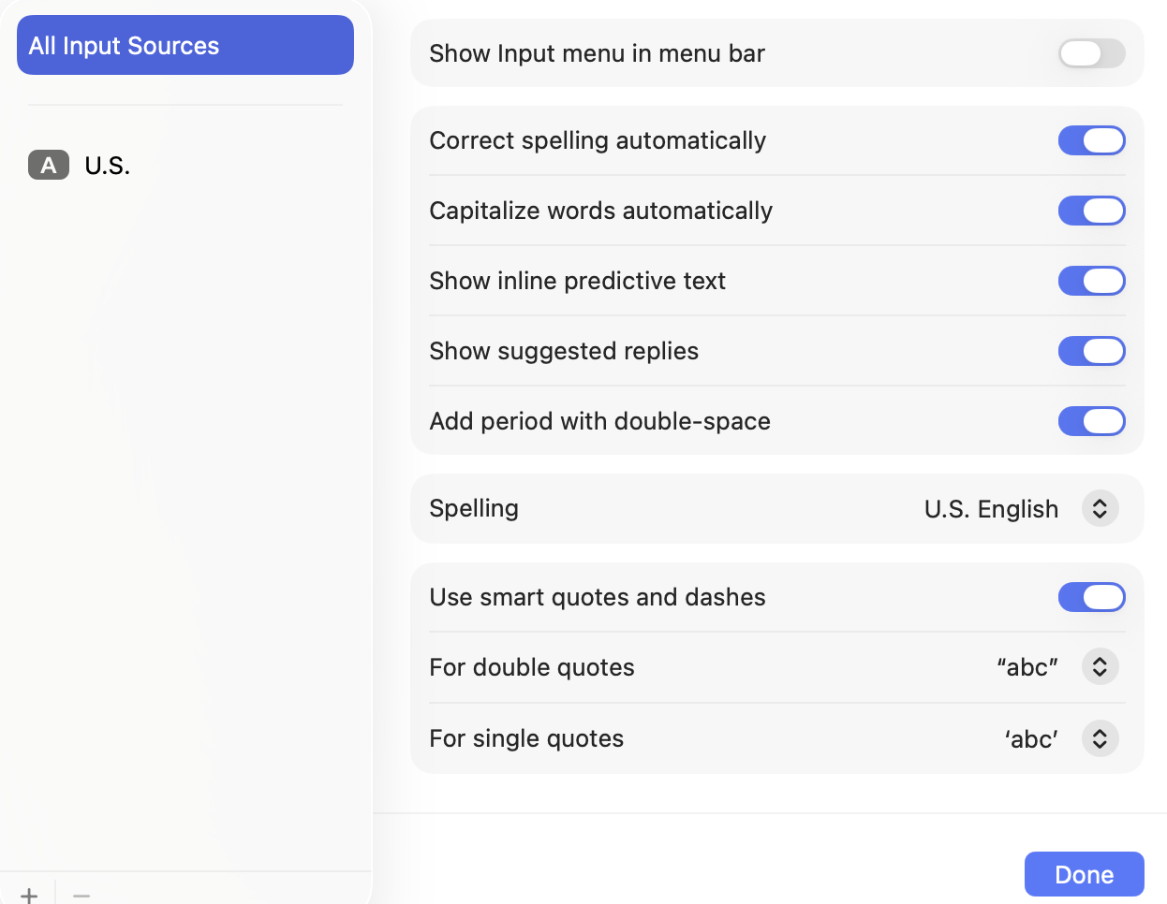Enable Show Input menu in menu bar

coord(1091,53)
